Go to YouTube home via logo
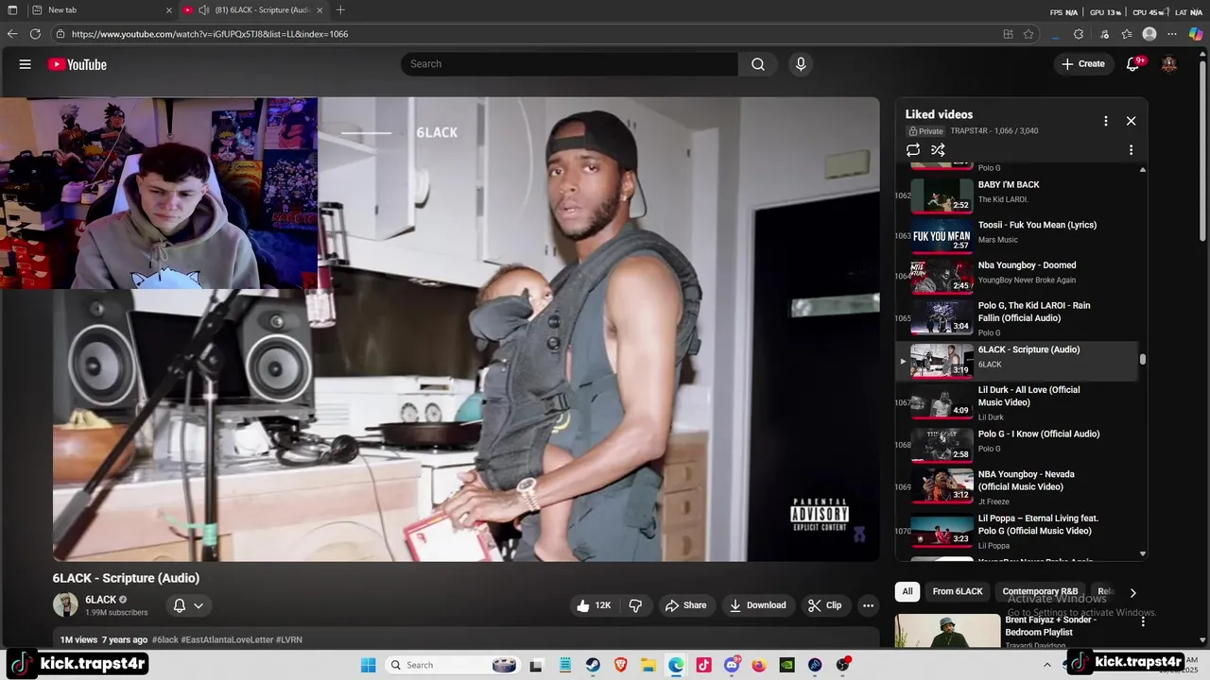1210x680 pixels. click(x=78, y=64)
